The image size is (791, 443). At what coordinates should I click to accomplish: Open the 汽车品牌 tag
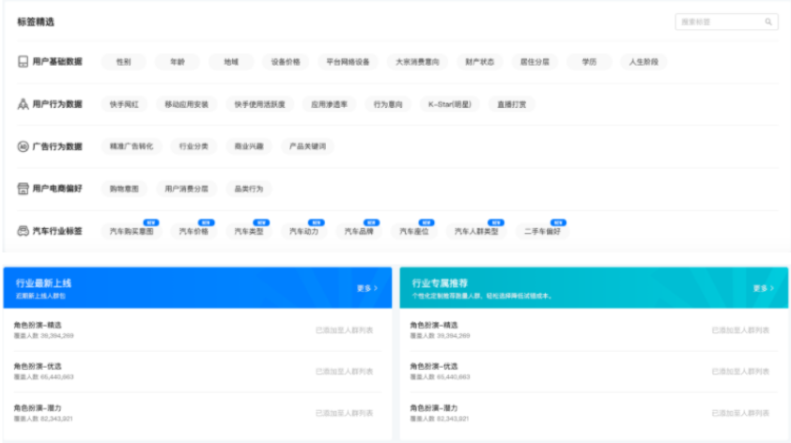point(359,231)
